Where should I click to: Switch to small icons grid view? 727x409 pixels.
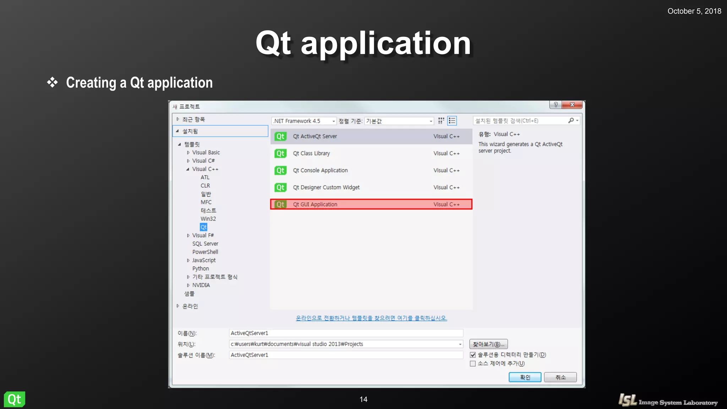point(441,121)
